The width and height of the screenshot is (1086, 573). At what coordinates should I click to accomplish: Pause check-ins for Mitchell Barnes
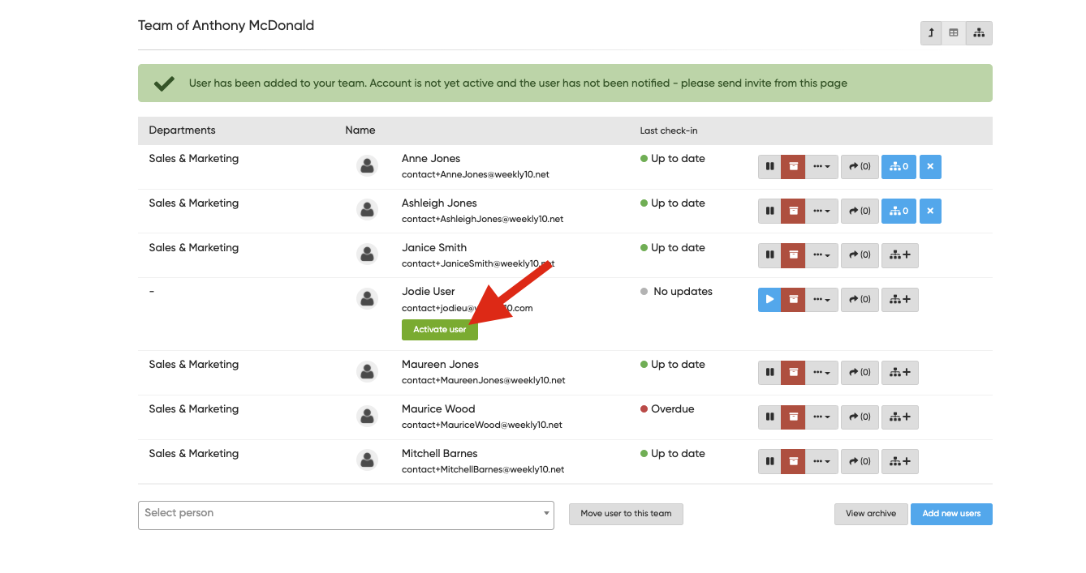[x=769, y=462]
